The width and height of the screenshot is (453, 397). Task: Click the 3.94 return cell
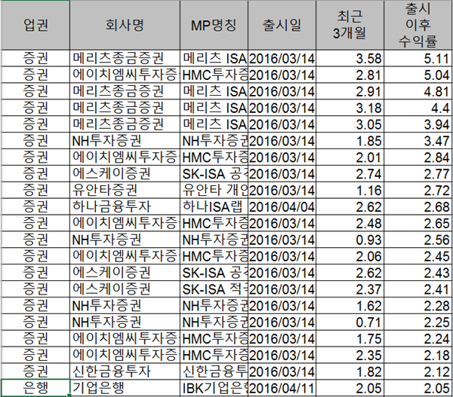click(418, 124)
